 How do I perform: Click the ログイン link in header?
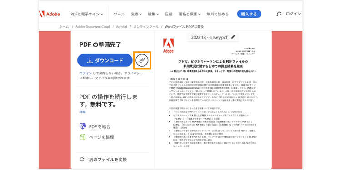293,14
